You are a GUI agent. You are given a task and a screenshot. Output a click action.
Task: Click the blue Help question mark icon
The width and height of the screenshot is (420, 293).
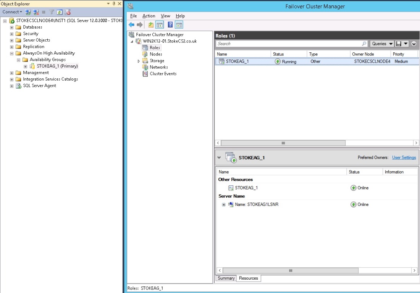coord(170,25)
